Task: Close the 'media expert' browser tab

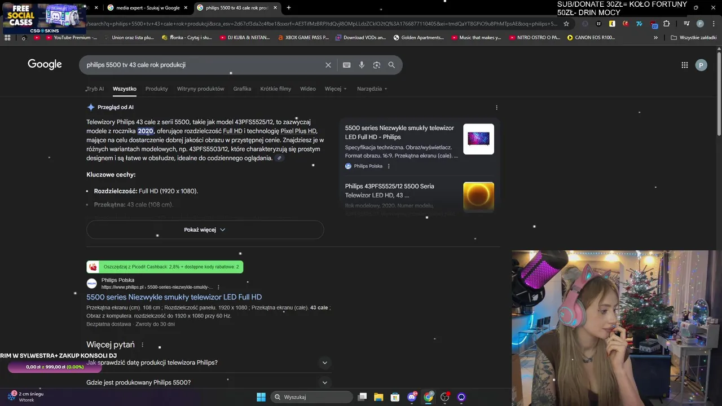Action: tap(186, 8)
